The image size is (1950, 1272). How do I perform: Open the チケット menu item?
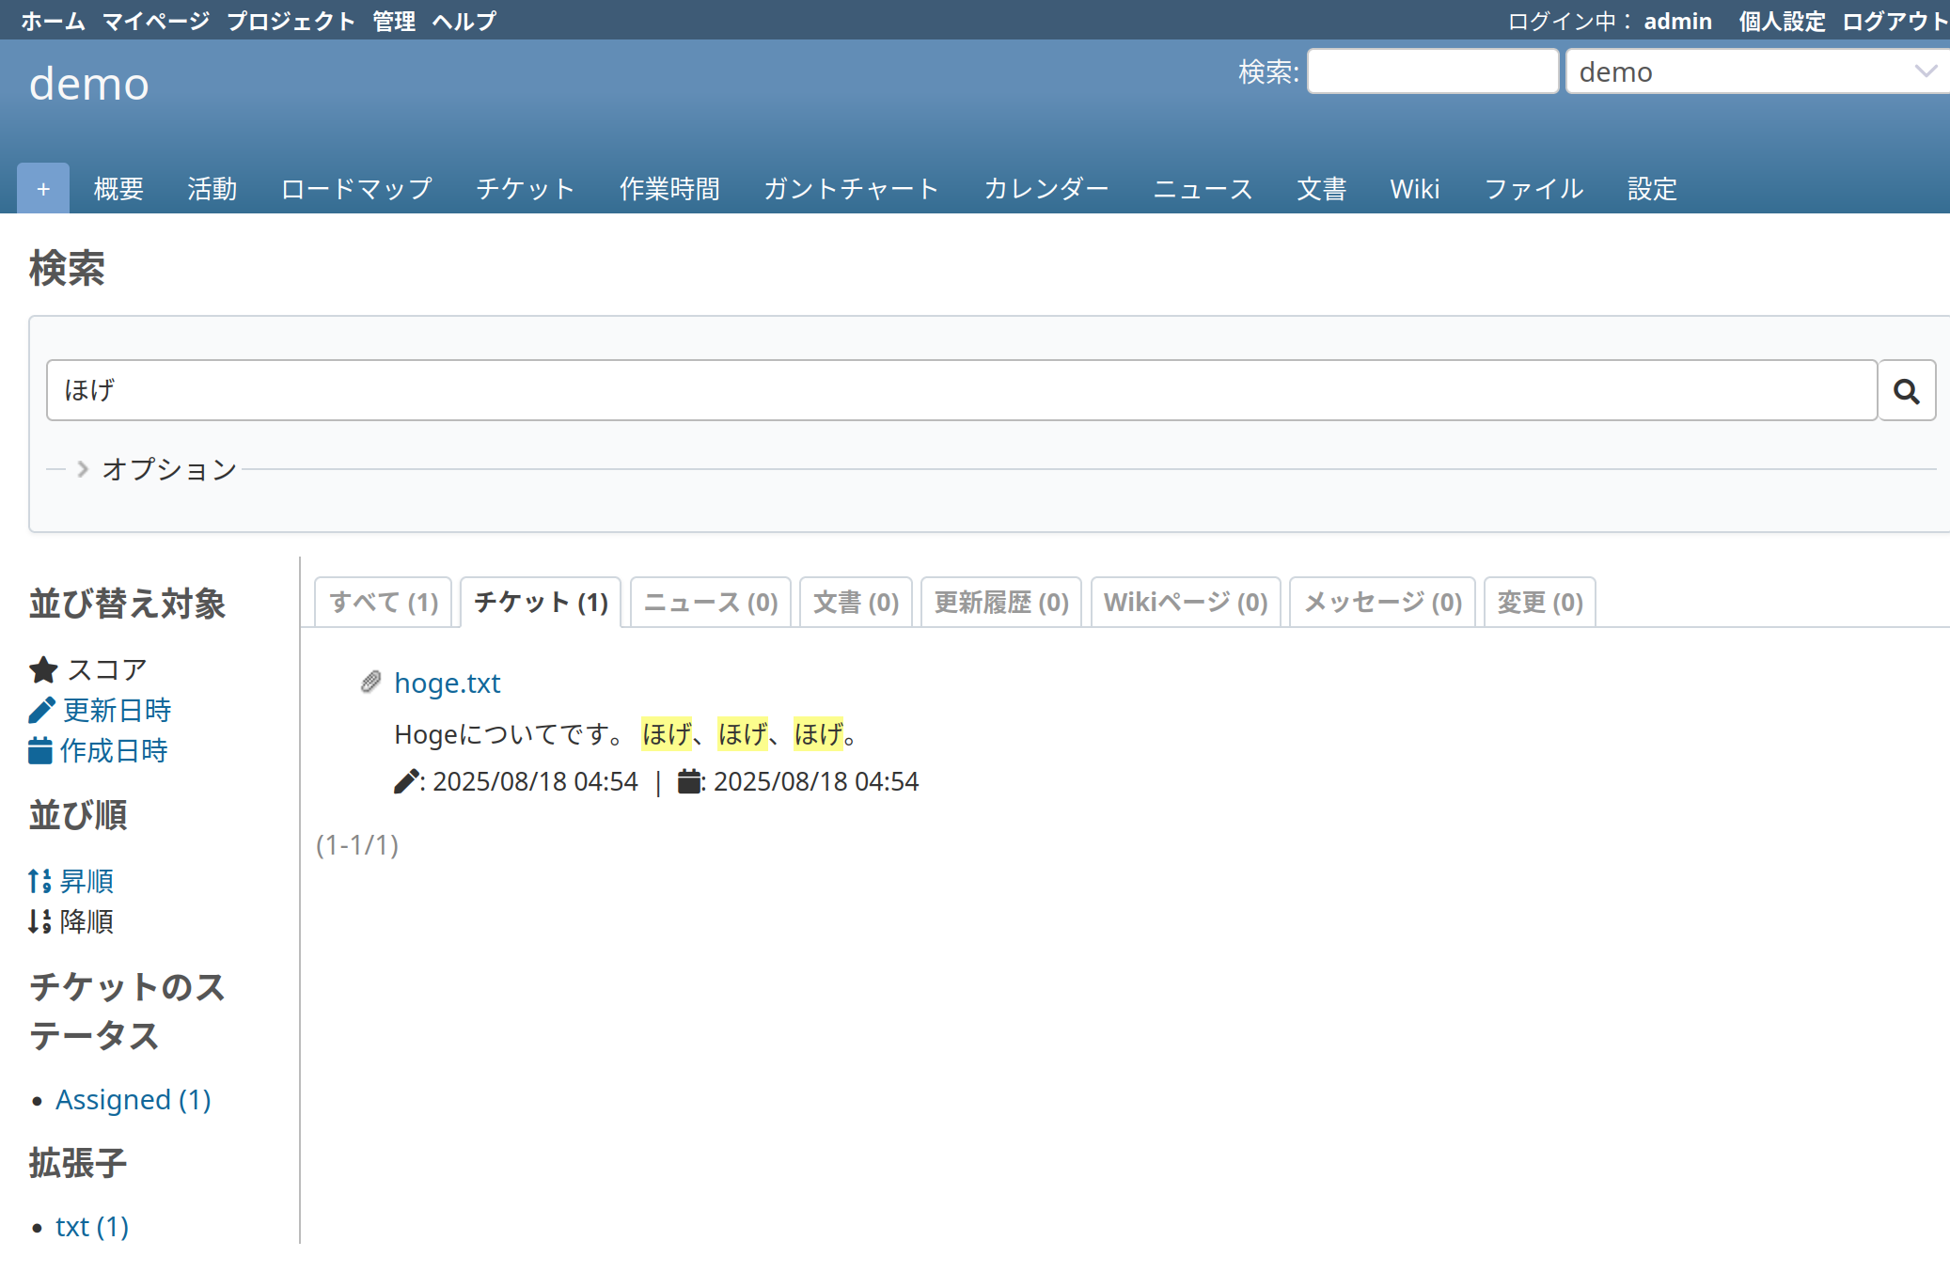coord(525,189)
